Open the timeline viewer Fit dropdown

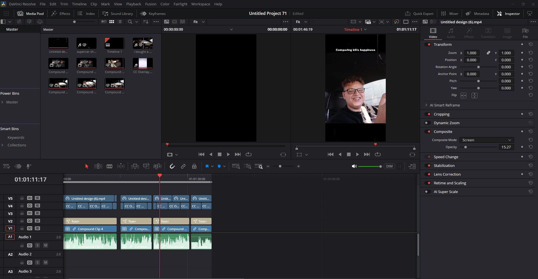[301, 22]
